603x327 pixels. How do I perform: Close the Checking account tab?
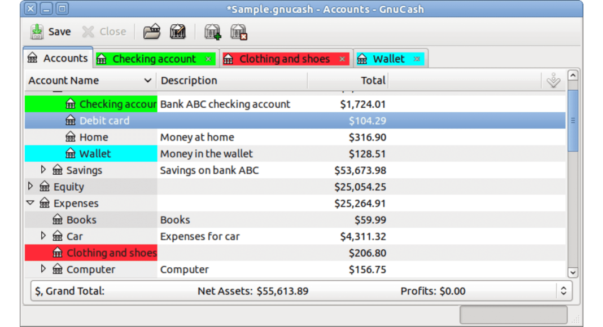(208, 59)
